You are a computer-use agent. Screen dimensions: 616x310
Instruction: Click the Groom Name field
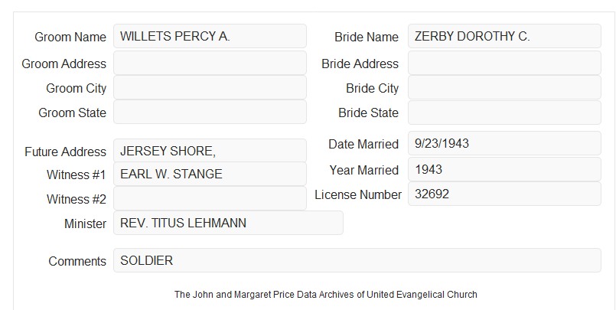pyautogui.click(x=210, y=36)
